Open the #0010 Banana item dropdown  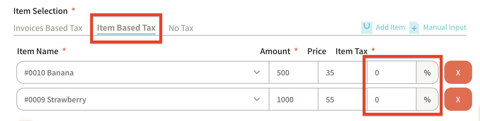[x=136, y=73]
